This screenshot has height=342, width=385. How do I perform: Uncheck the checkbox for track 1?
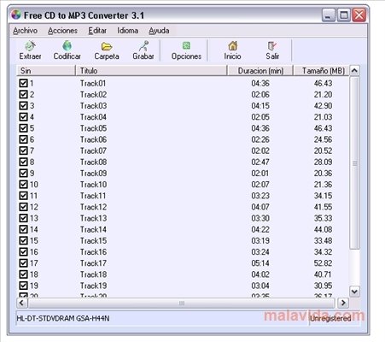(x=23, y=83)
